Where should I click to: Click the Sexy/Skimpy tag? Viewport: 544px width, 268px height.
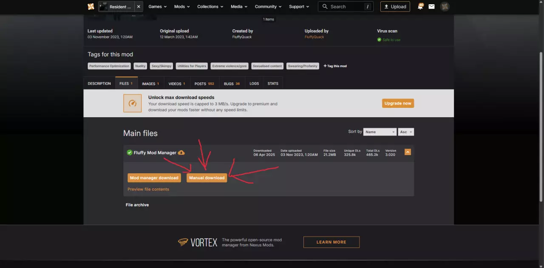(x=161, y=66)
